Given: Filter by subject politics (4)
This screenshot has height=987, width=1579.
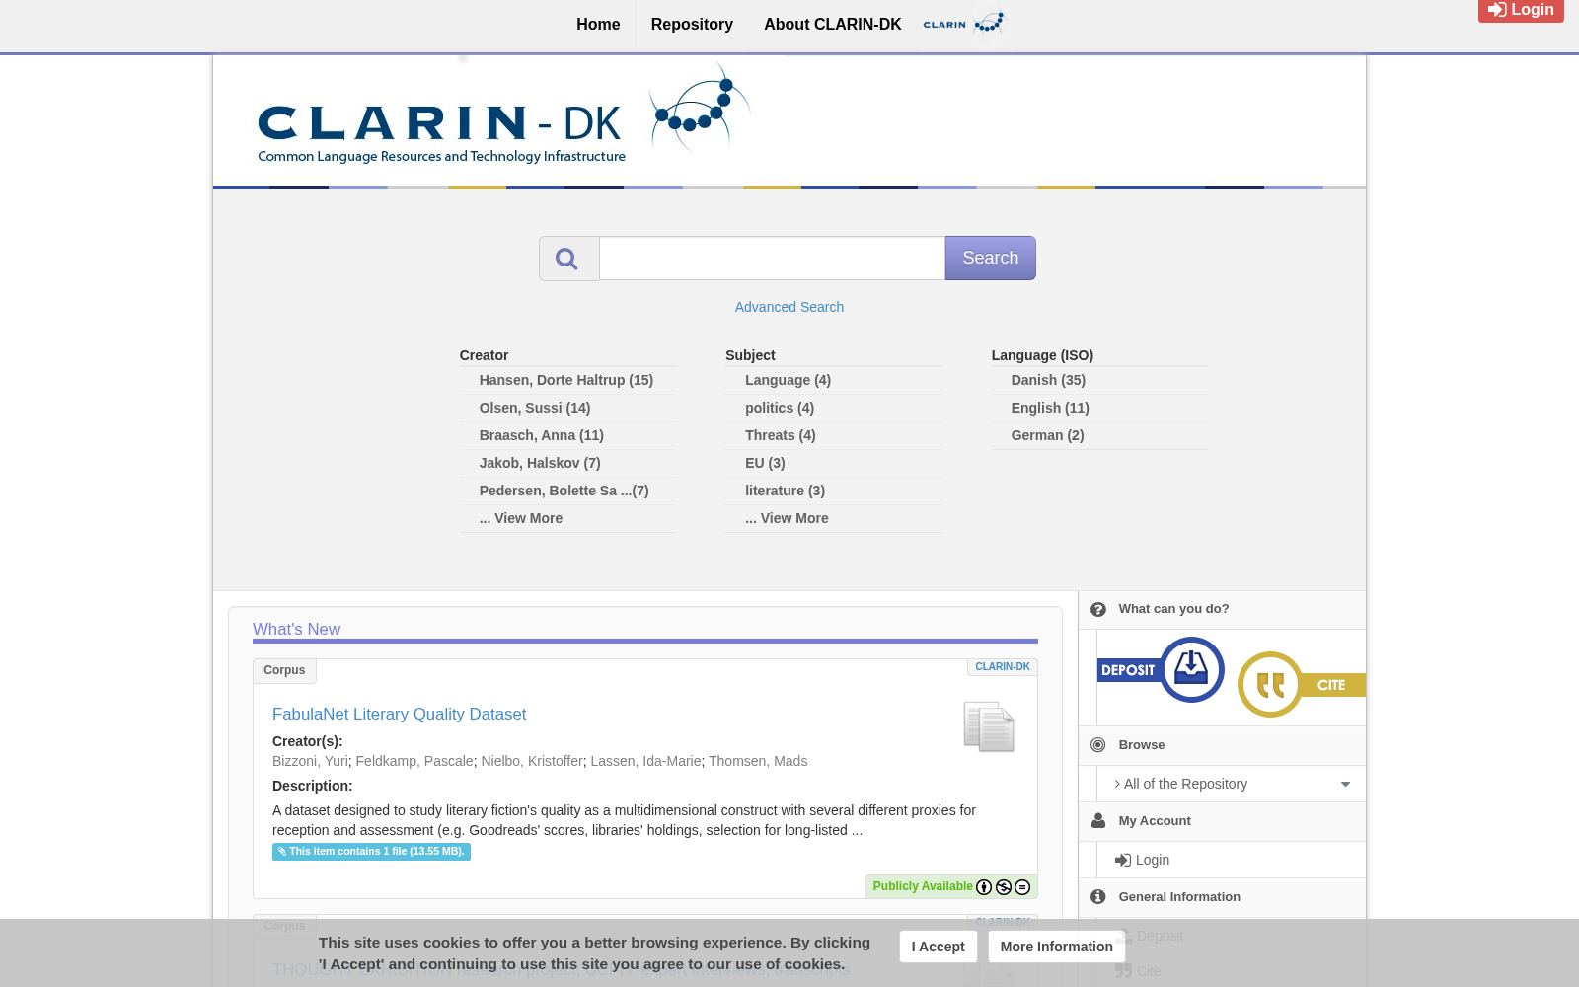Looking at the screenshot, I should [x=780, y=408].
